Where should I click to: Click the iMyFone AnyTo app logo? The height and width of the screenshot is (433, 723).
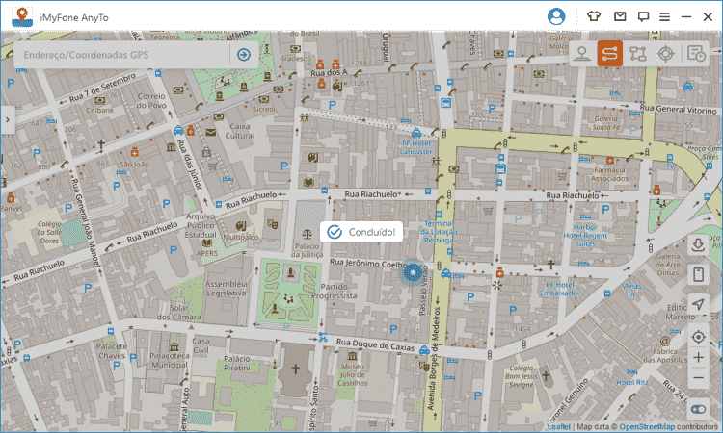pyautogui.click(x=22, y=17)
